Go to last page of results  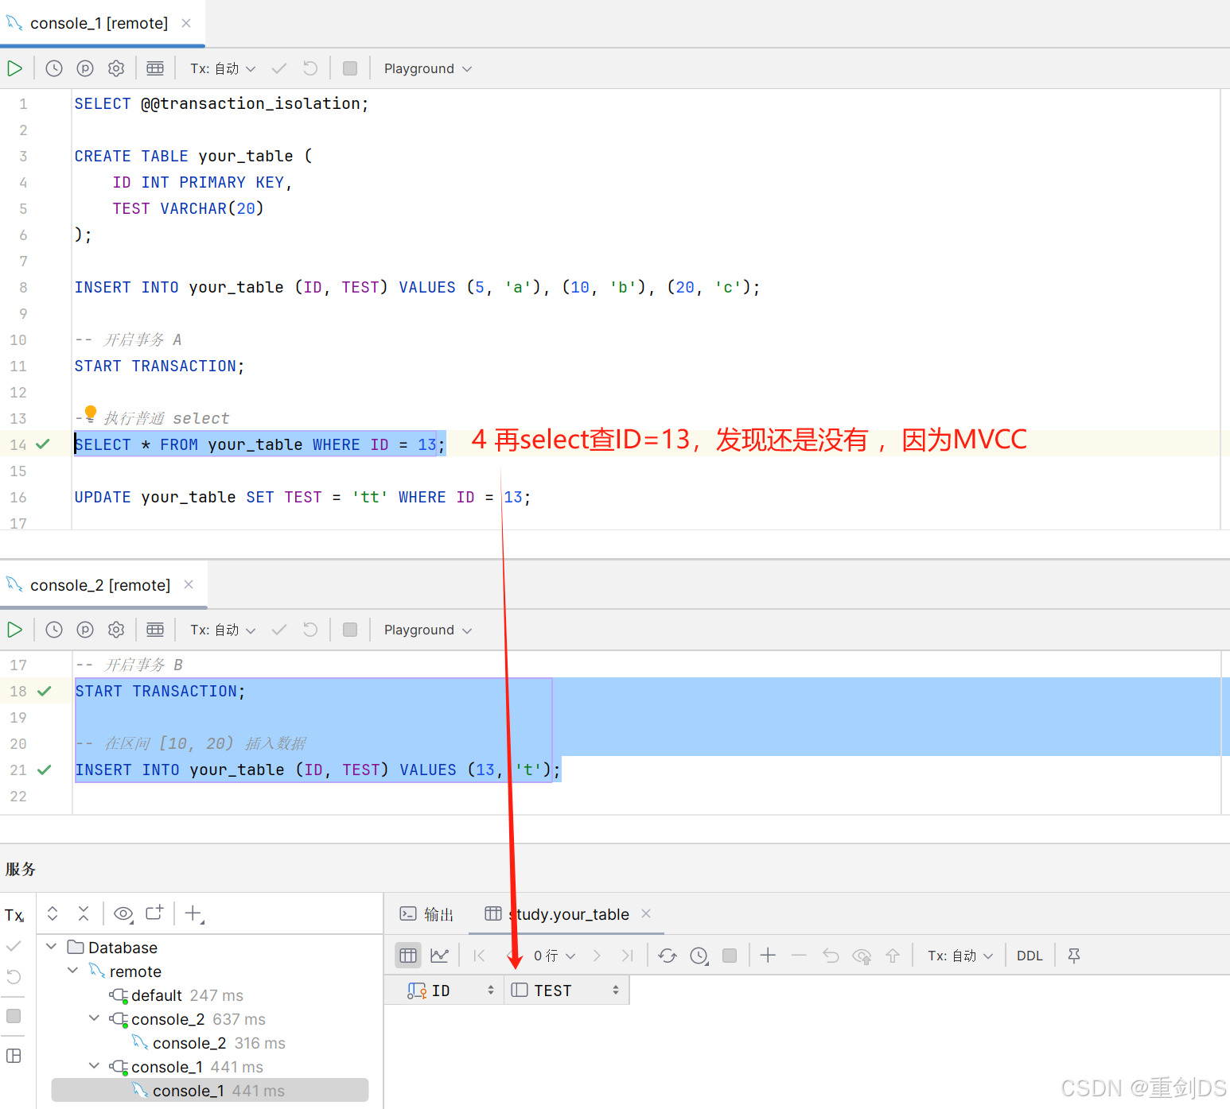tap(628, 956)
